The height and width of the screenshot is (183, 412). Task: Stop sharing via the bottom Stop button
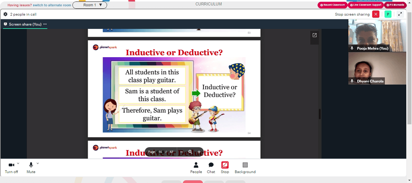225,168
